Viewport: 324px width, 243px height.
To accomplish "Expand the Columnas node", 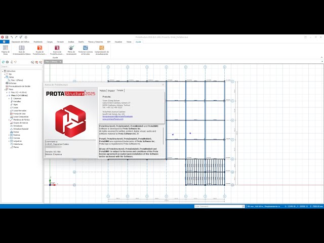I will [9, 99].
